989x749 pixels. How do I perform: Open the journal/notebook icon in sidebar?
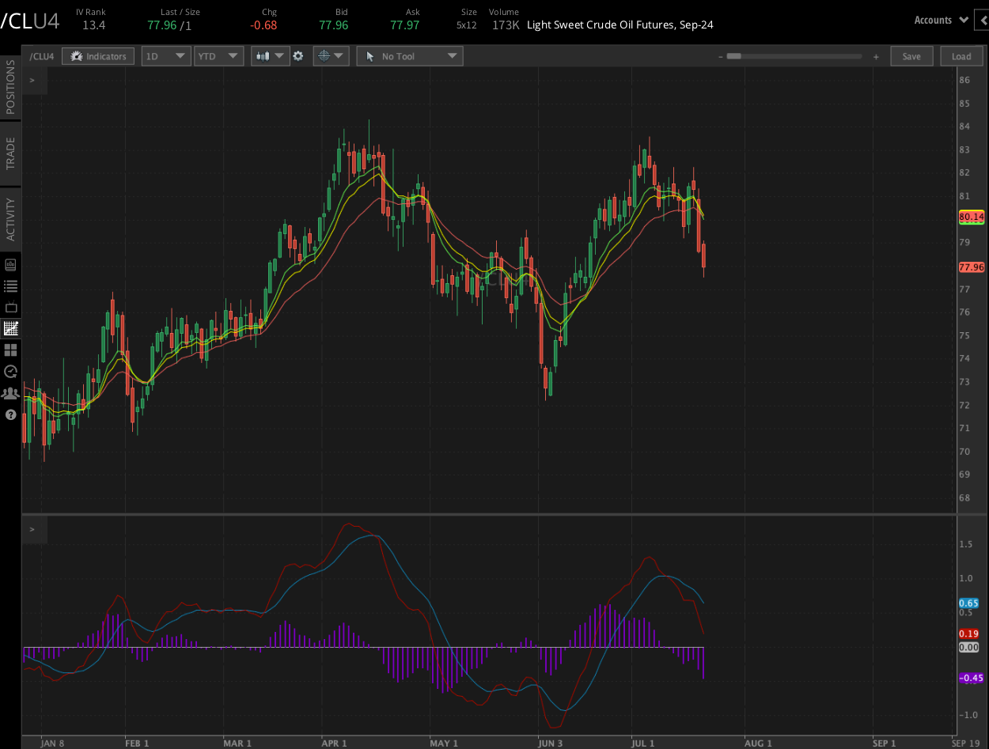pos(10,264)
